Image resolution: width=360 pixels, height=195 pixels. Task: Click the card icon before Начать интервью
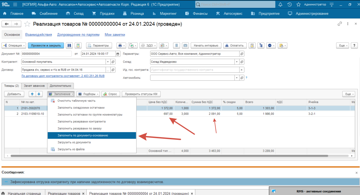tap(185, 46)
